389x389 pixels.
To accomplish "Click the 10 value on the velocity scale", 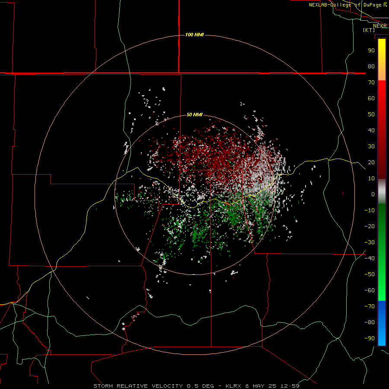I will click(x=371, y=179).
